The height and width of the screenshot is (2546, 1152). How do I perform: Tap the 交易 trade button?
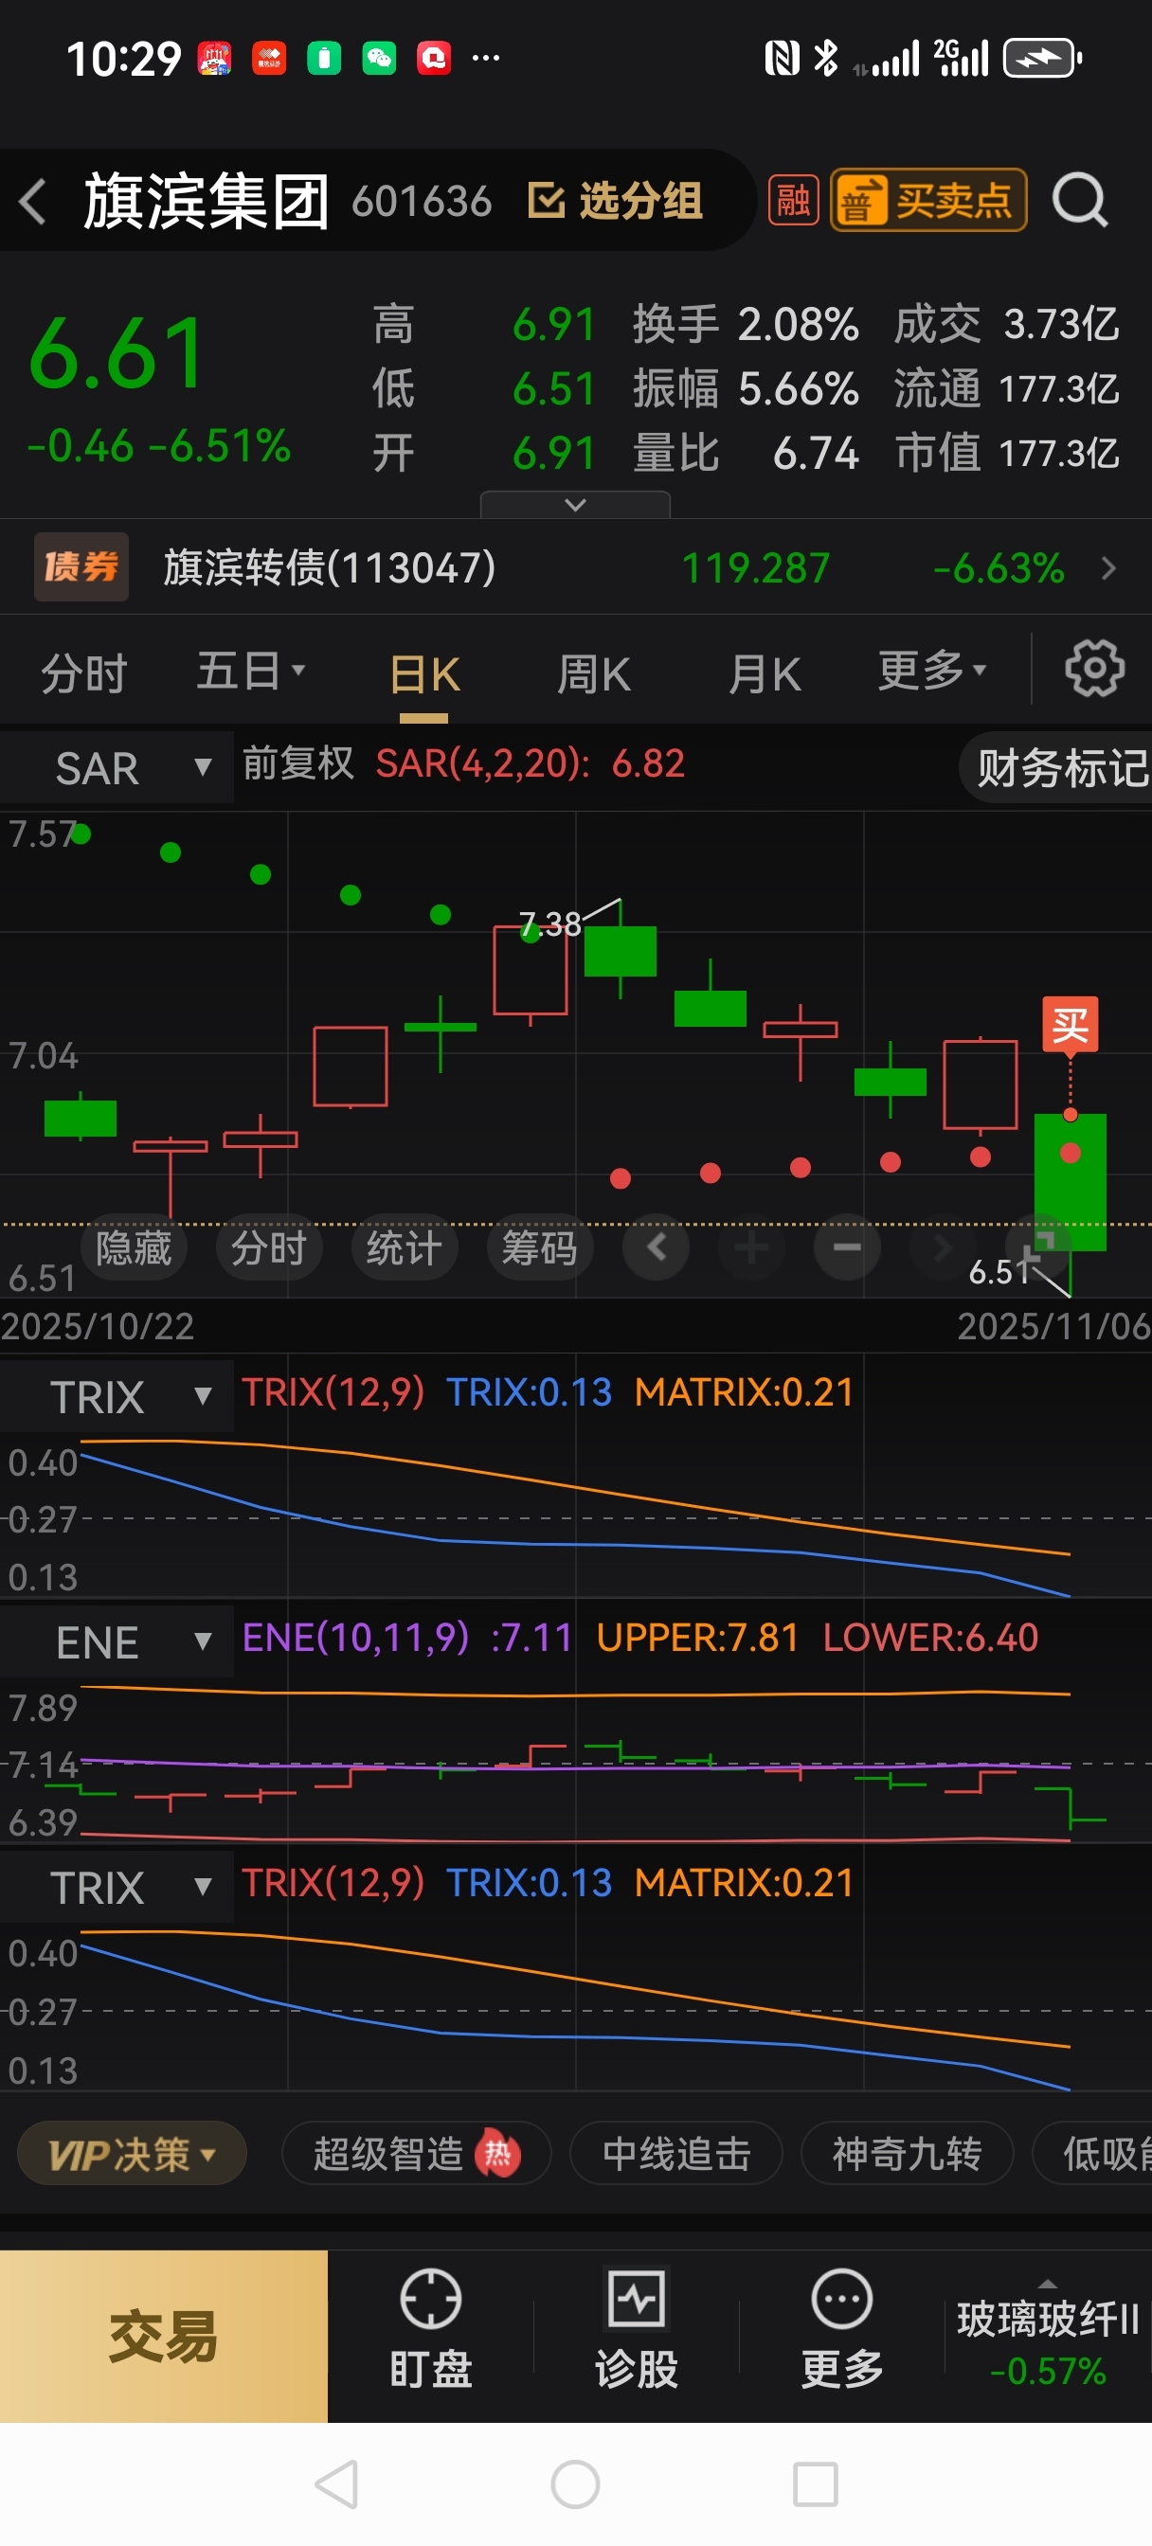tap(164, 2337)
